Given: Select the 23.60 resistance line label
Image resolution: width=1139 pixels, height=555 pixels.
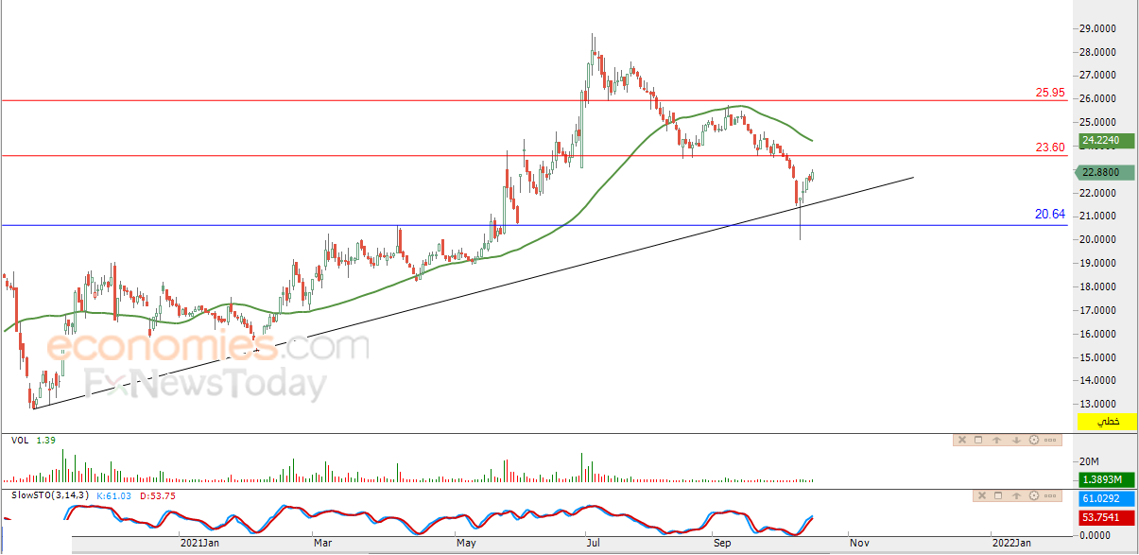Looking at the screenshot, I should (x=1050, y=147).
